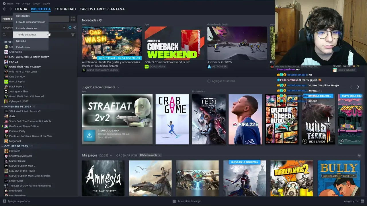Collapse the Octubre de 2025 group
This screenshot has width=367, height=206.
tap(3, 146)
